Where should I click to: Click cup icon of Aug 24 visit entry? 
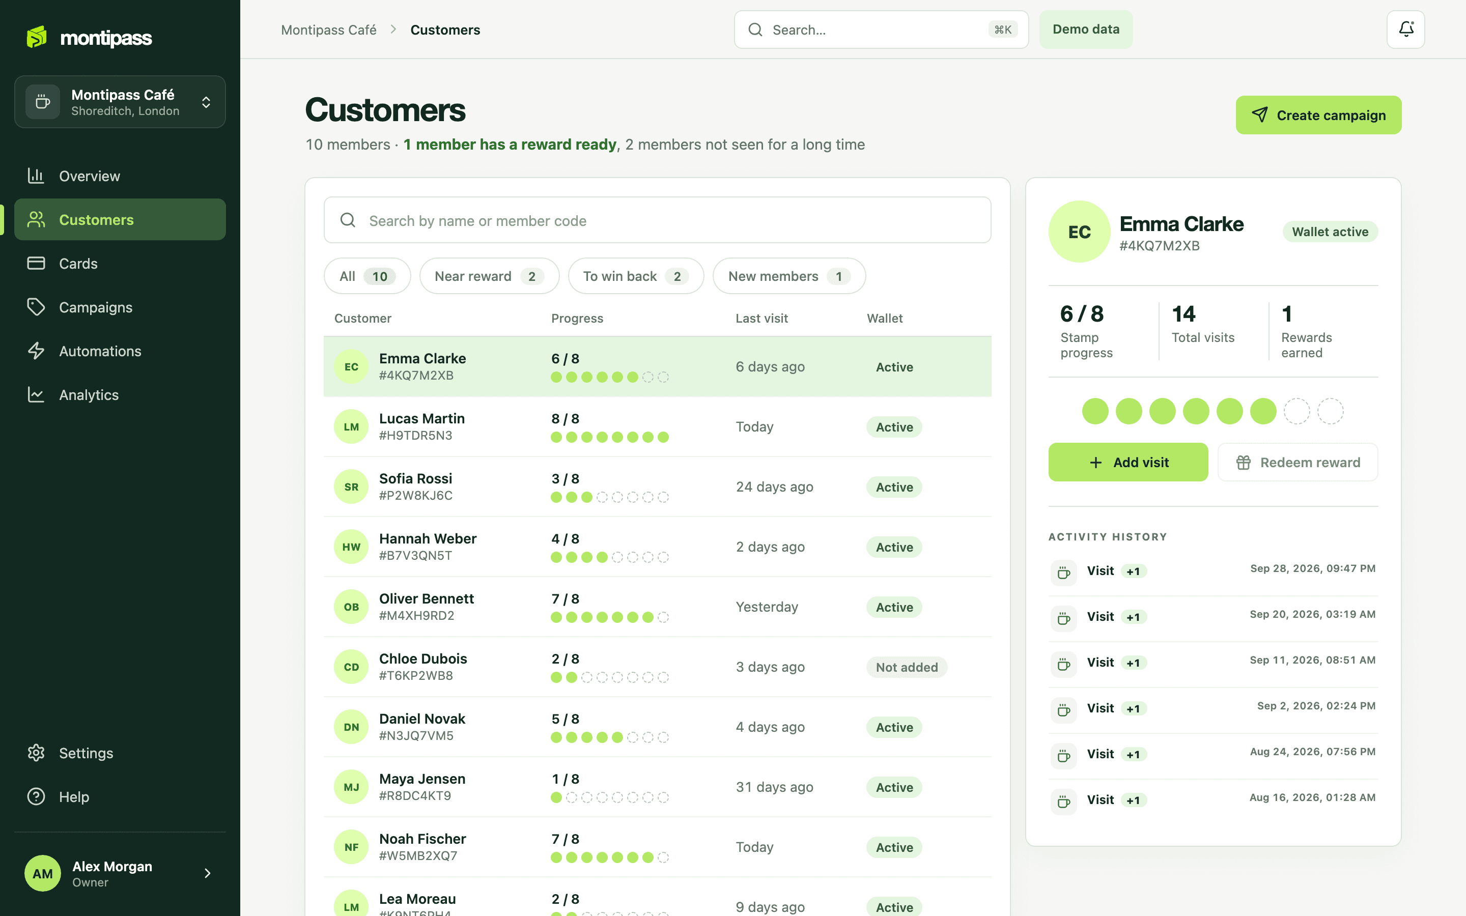tap(1064, 756)
